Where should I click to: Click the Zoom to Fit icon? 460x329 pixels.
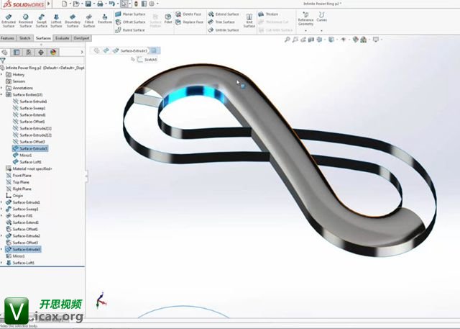tap(287, 40)
